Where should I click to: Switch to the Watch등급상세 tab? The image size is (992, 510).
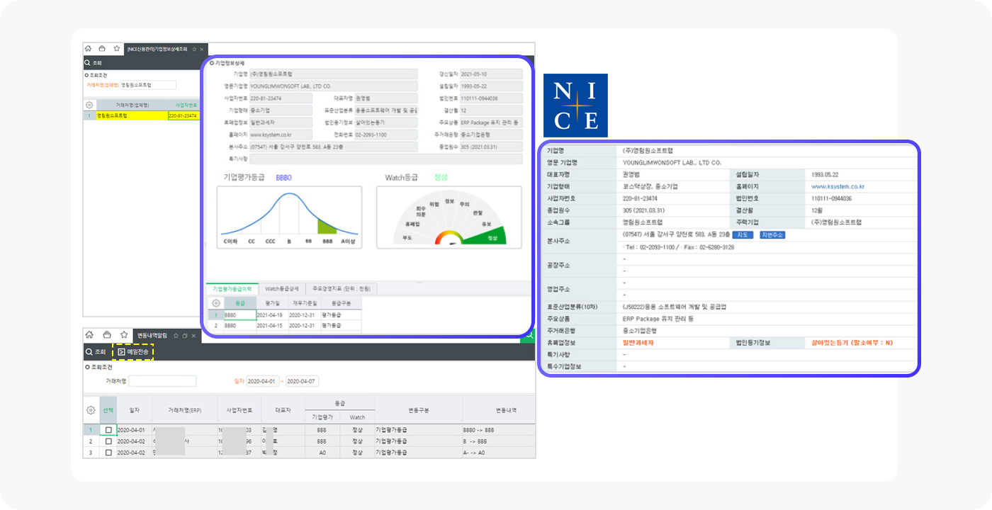coord(281,289)
